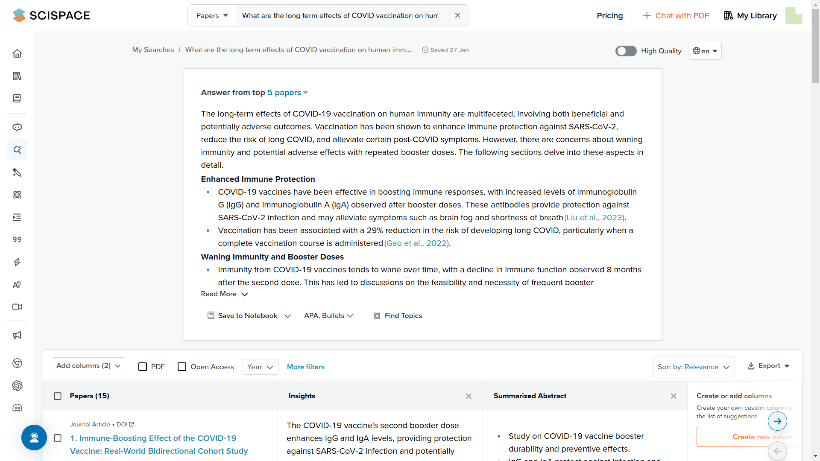Open the support chat avatar button
The width and height of the screenshot is (820, 461).
tap(34, 438)
